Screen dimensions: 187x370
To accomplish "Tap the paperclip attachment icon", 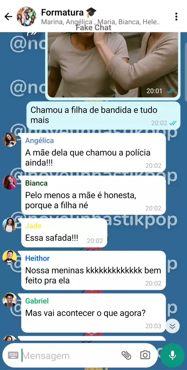I will coord(126,355).
